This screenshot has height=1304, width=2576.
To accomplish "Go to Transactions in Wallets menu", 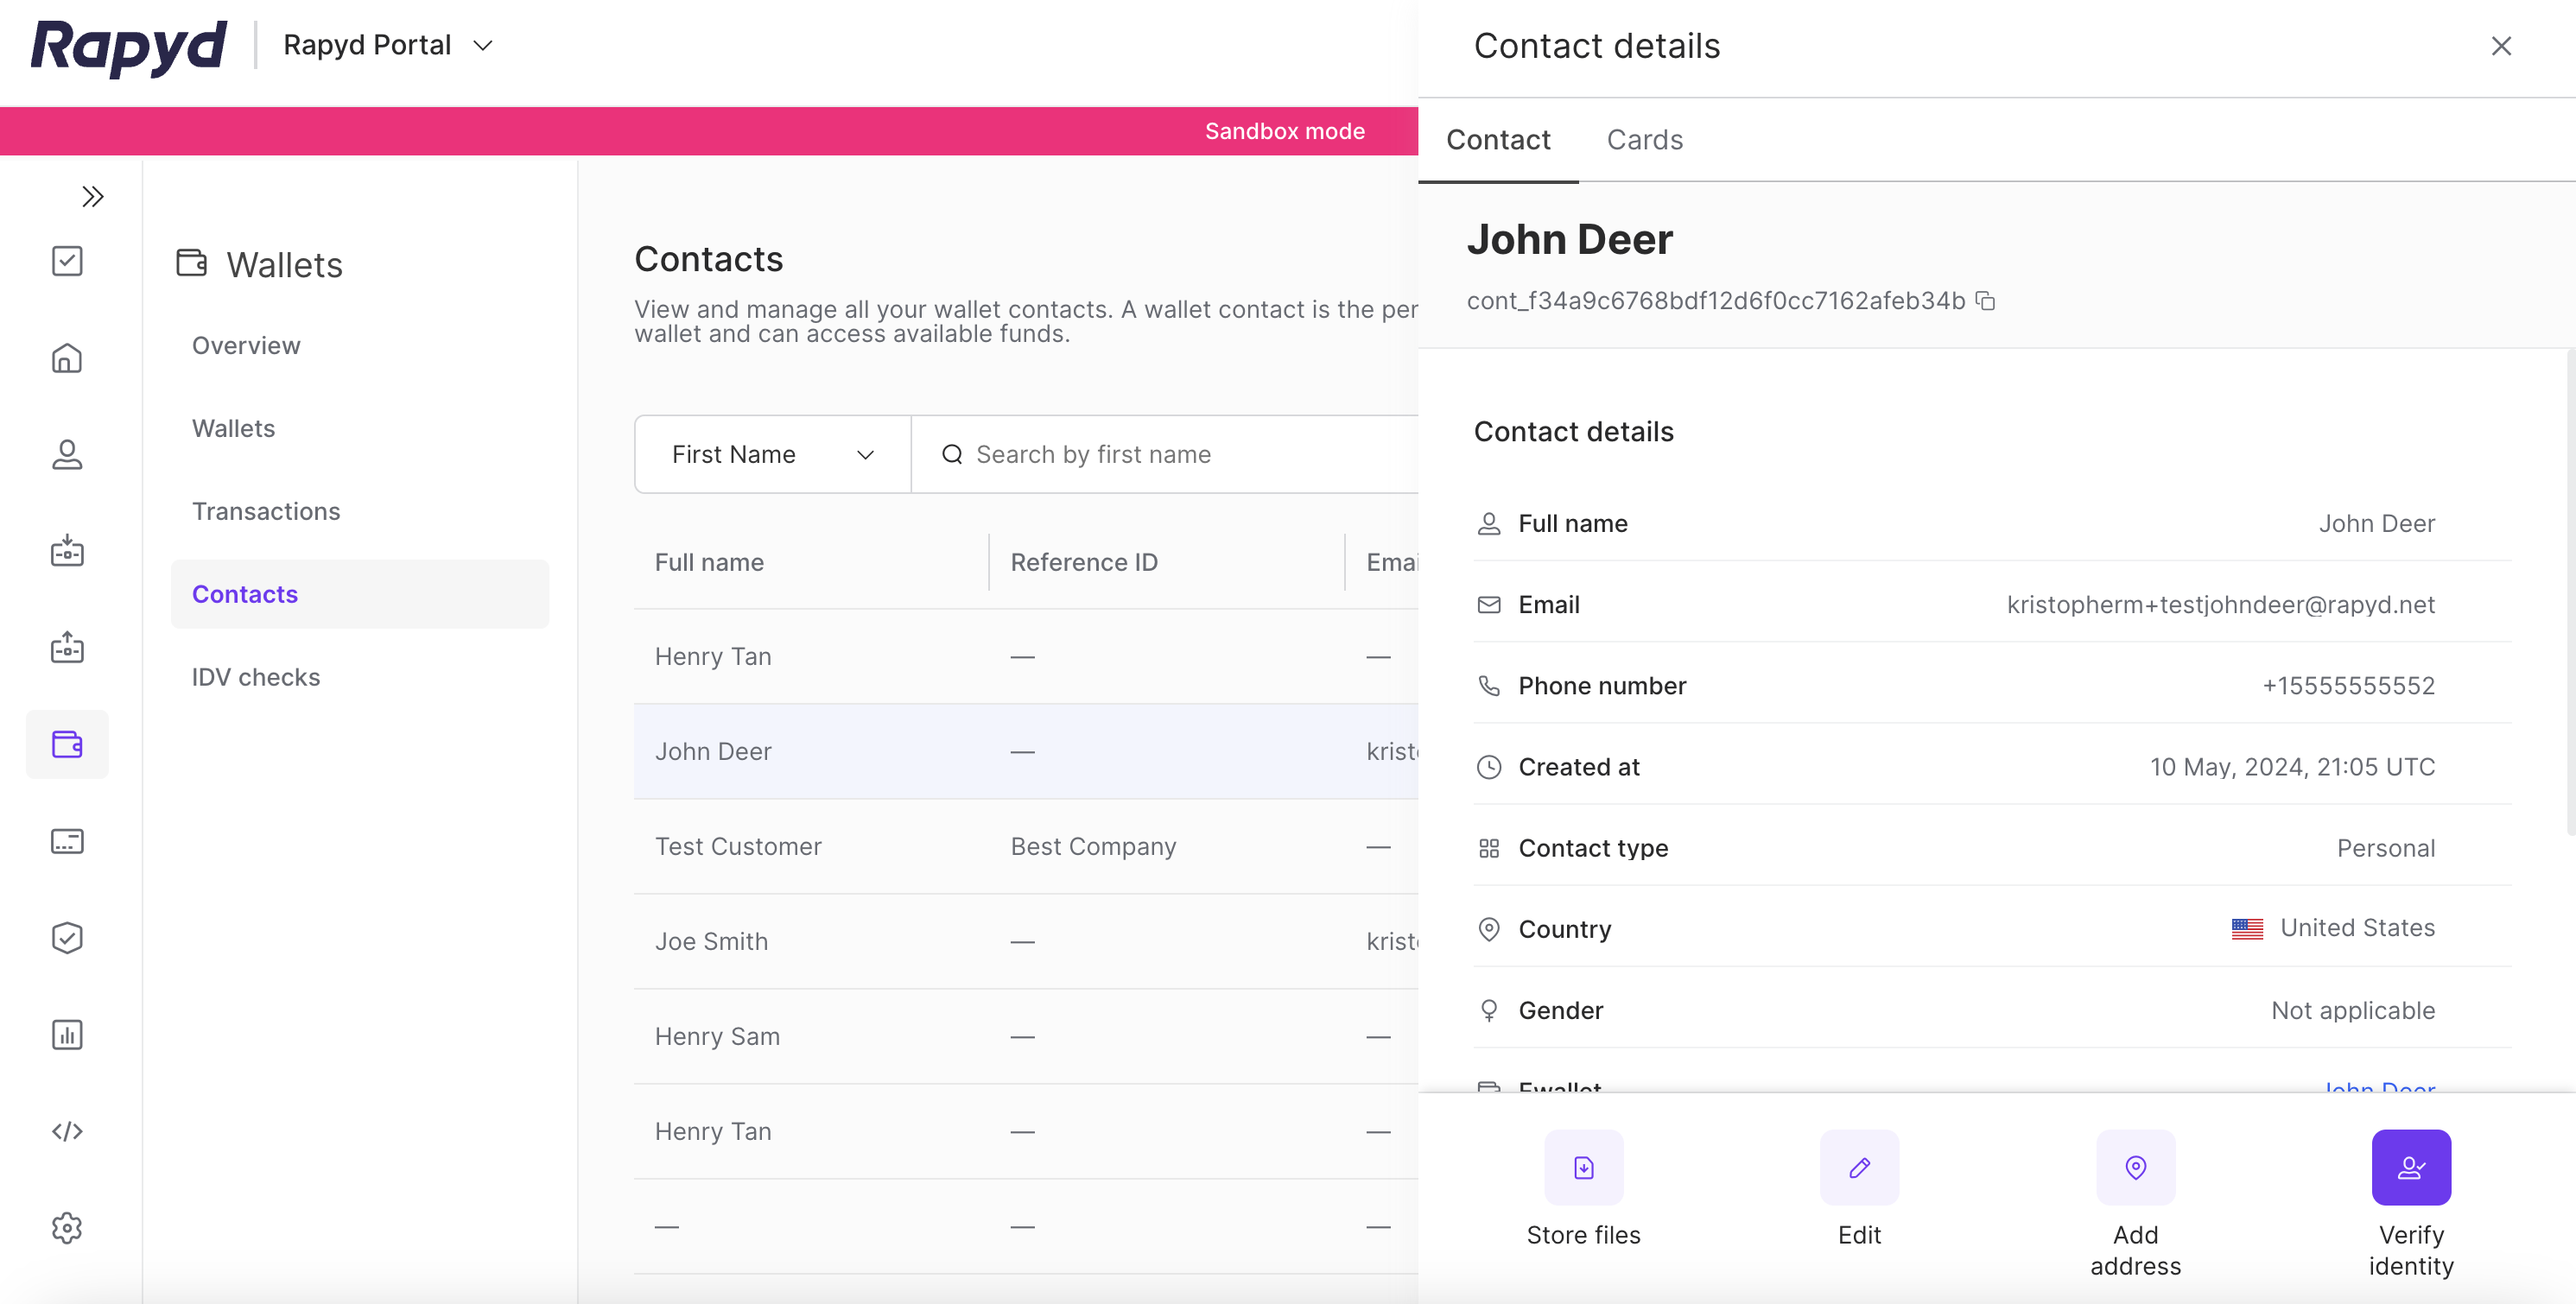I will tap(266, 511).
